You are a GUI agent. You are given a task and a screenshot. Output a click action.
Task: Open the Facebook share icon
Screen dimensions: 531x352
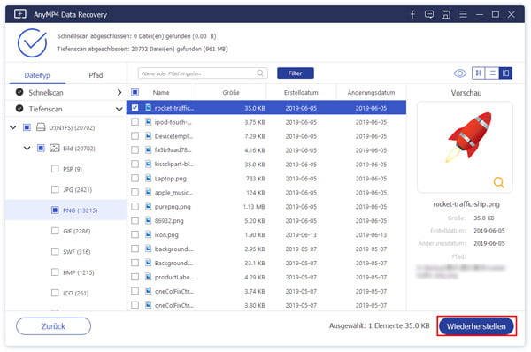coord(412,14)
